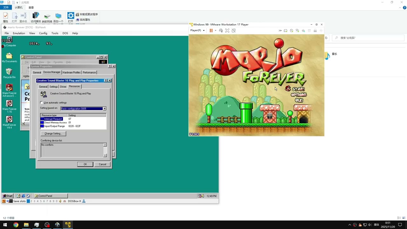Screen dimensions: 407x229
Task: Click VMware's send Ctrl+Alt+Del icon
Action: click(x=221, y=31)
